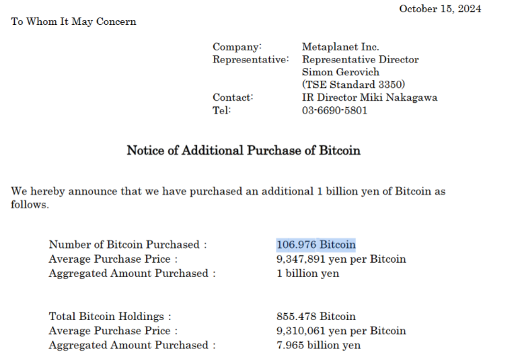Click the 'To Whom It May Concern' line
Image resolution: width=524 pixels, height=363 pixels.
73,22
